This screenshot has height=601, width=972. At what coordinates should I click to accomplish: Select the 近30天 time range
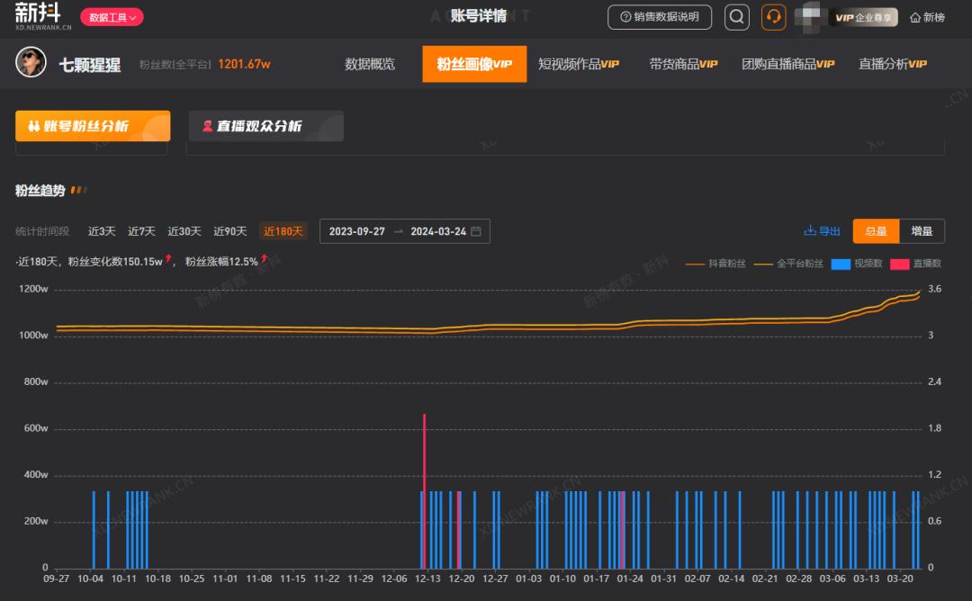184,231
